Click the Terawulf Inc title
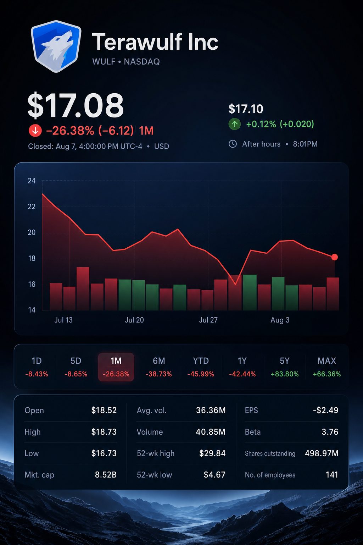 click(155, 42)
